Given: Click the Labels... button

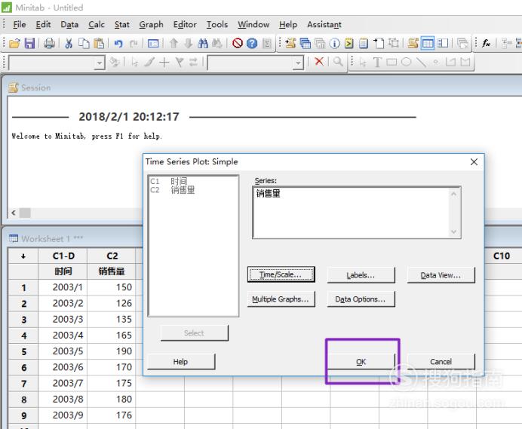Looking at the screenshot, I should [361, 275].
